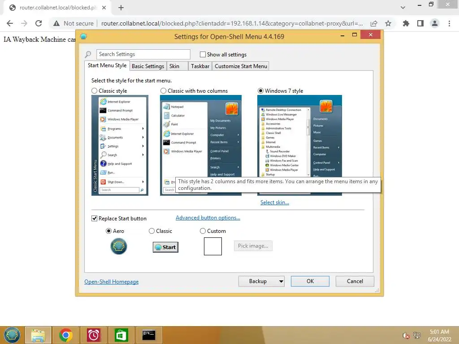
Task: Click the share page icon in address bar
Action: pyautogui.click(x=374, y=23)
